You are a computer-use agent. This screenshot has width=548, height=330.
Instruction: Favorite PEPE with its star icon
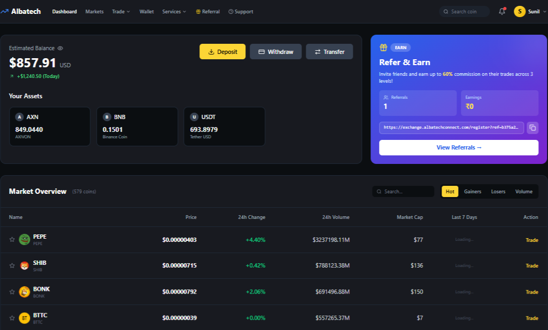click(12, 240)
